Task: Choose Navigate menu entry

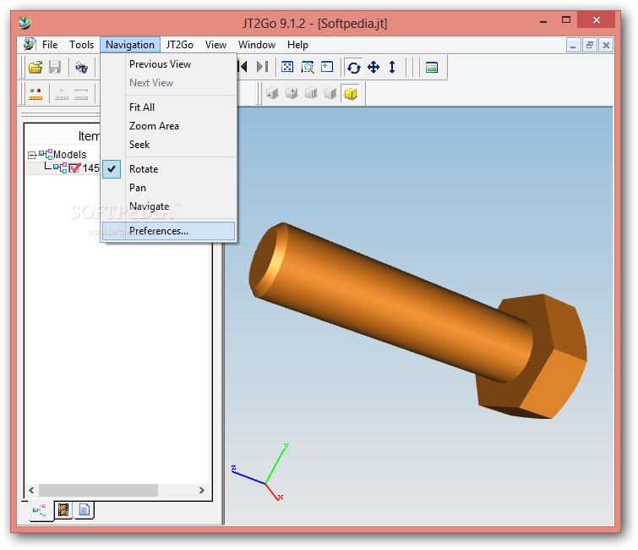Action: point(168,206)
